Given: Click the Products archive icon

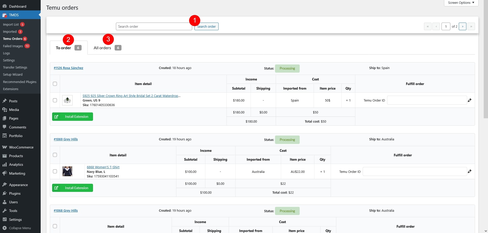Looking at the screenshot, I should (x=5, y=156).
